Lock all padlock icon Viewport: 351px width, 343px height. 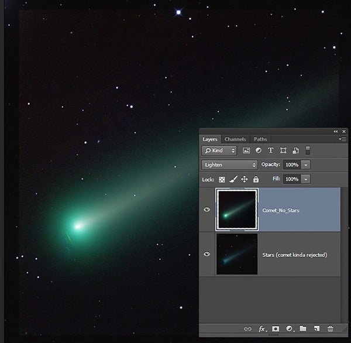(x=256, y=179)
